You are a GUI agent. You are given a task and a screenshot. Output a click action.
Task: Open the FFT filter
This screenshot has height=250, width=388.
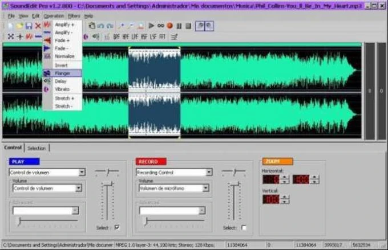click(162, 37)
